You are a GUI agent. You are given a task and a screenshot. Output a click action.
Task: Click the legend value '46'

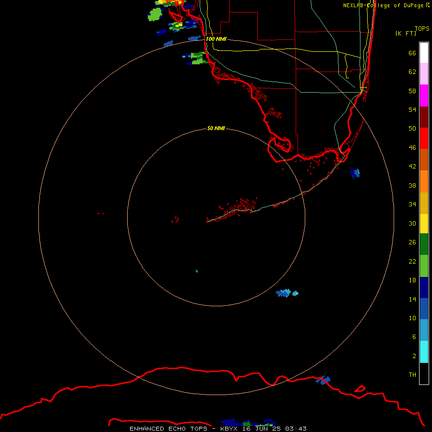412,147
